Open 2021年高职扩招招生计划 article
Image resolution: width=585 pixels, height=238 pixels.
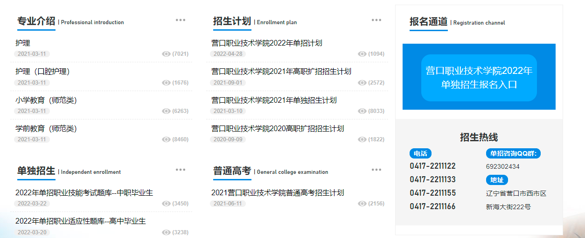281,72
